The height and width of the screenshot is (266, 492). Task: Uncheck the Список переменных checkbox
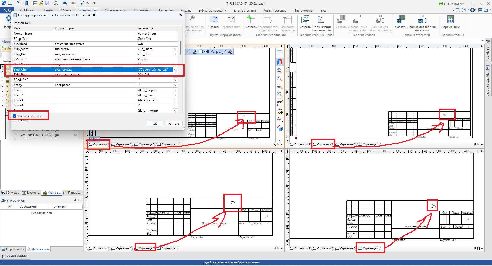[x=15, y=116]
